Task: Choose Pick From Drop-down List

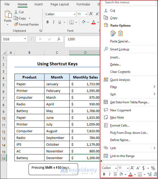Action: coord(129,133)
